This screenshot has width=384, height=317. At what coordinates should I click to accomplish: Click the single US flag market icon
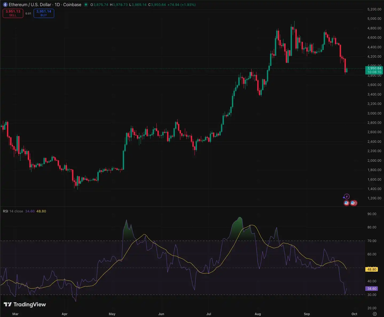[x=346, y=203]
